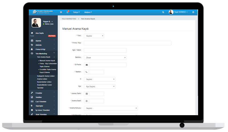
Task: Click the Ticaret Pazarlama logo
Action: [x=42, y=12]
